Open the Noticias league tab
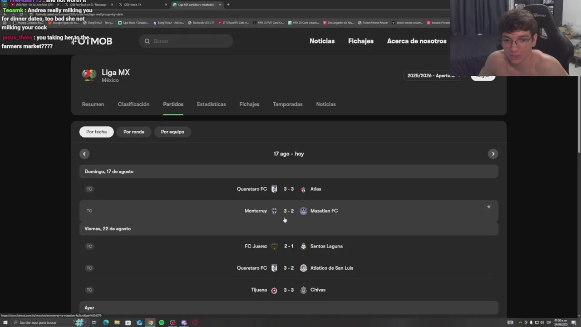Viewport: 581px width, 327px height. tap(326, 104)
